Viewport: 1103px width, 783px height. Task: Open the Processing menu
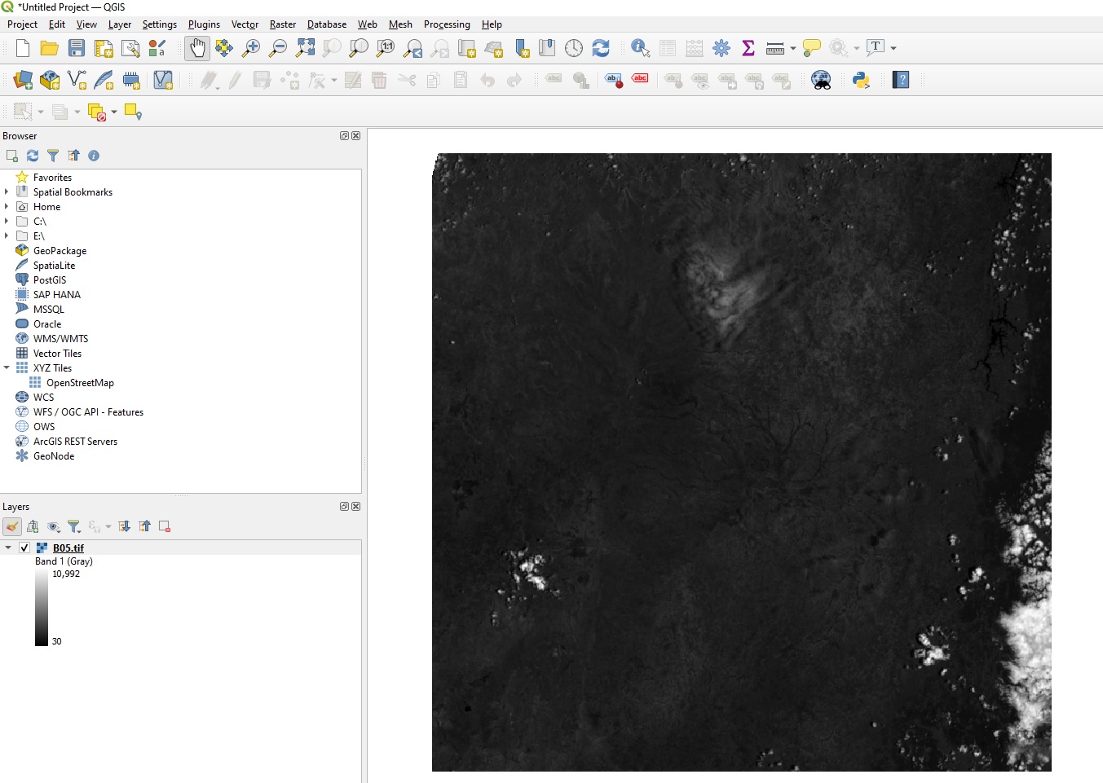tap(447, 24)
